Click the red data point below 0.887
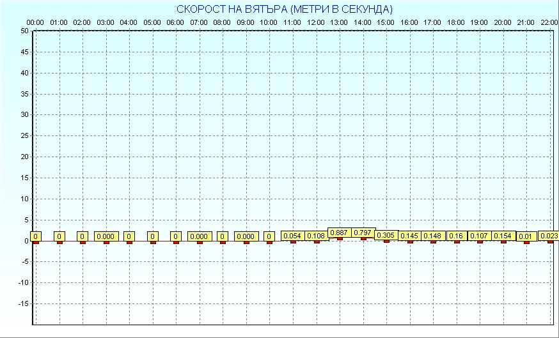The image size is (559, 338). click(340, 239)
